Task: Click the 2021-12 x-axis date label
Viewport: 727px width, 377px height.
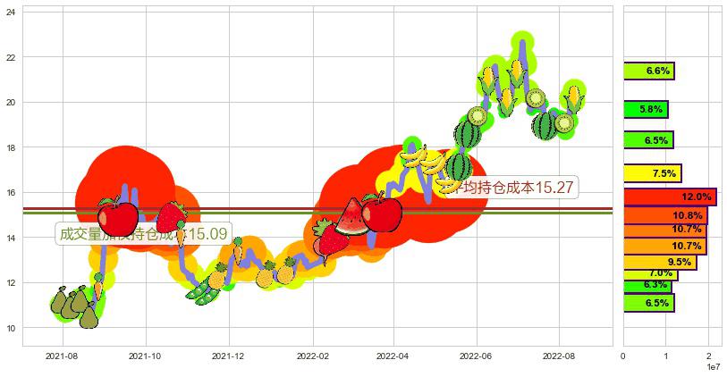Action: pyautogui.click(x=229, y=355)
